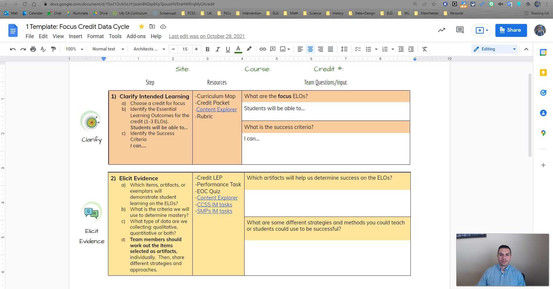Image resolution: width=553 pixels, height=289 pixels.
Task: Toggle underline formatting
Action: coord(228,49)
